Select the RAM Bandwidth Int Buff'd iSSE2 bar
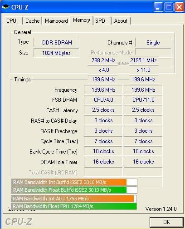The width and height of the screenshot is (185, 229). tap(74, 182)
